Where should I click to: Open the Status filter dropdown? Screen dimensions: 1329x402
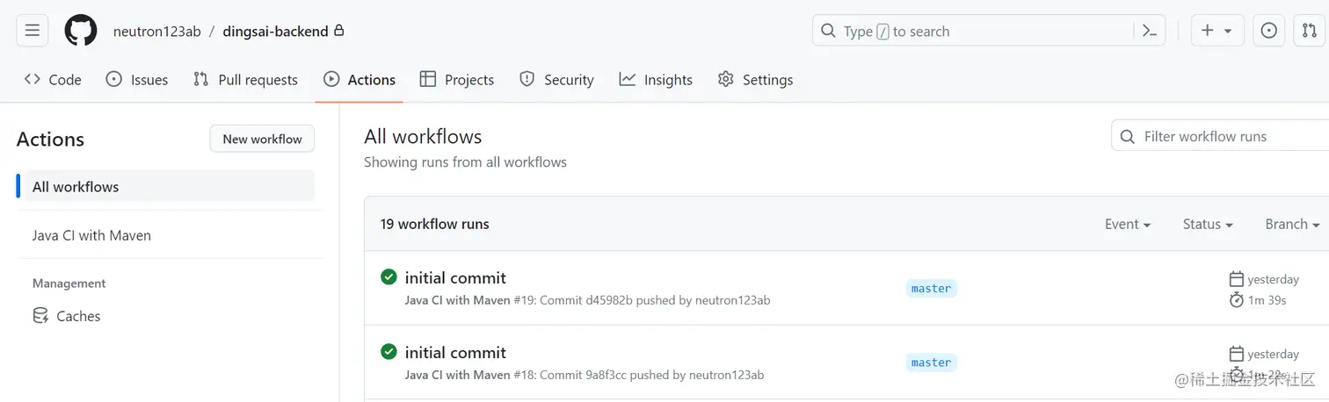coord(1207,224)
